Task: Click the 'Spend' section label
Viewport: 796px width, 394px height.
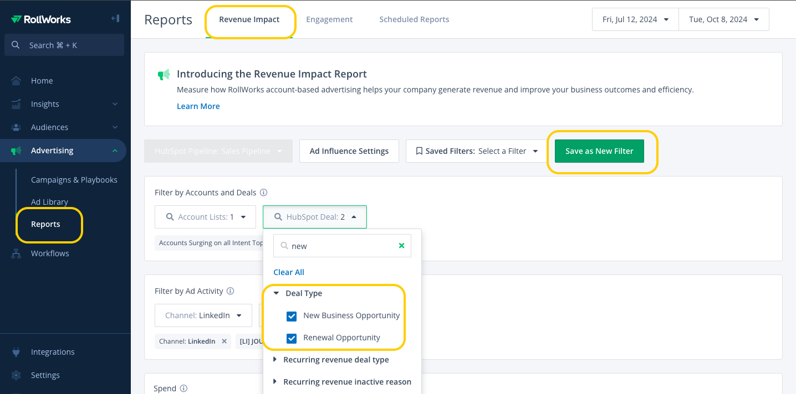Action: 165,388
